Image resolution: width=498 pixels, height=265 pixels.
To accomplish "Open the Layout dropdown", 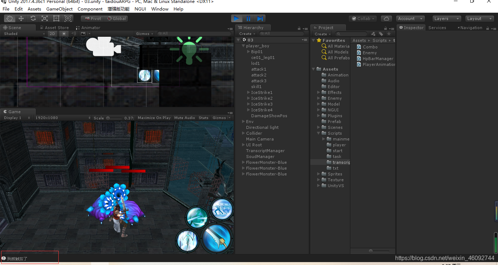I will (x=480, y=19).
